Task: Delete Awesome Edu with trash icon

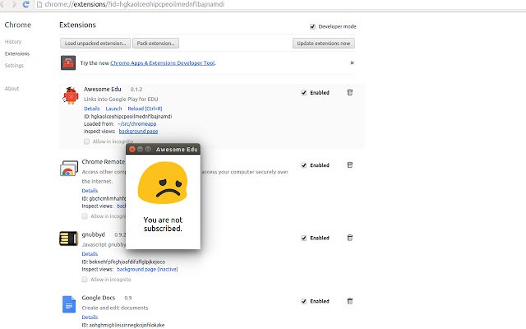Action: [x=349, y=92]
